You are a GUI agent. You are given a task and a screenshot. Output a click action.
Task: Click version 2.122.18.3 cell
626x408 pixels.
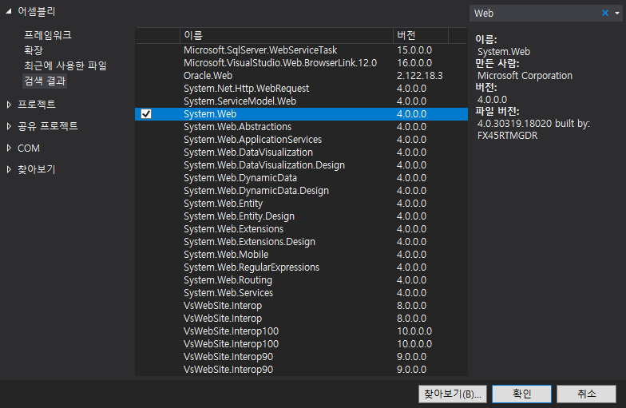tap(420, 76)
